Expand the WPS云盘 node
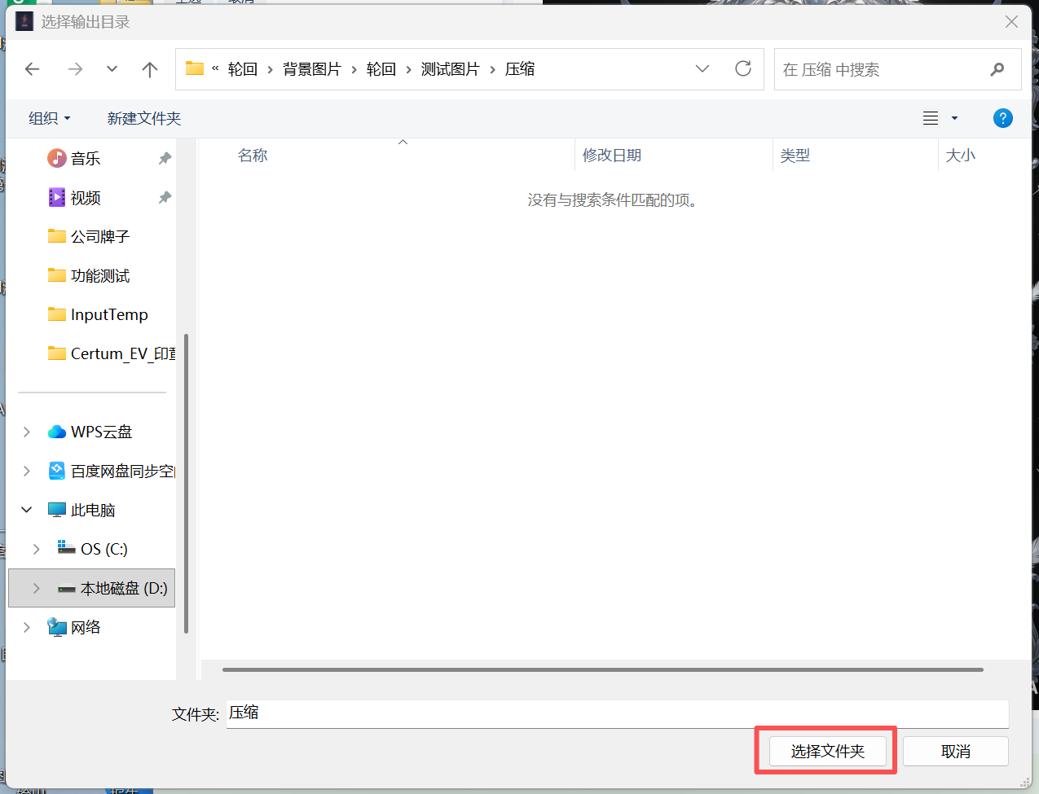Screen dimensions: 1039x794 pyautogui.click(x=27, y=432)
